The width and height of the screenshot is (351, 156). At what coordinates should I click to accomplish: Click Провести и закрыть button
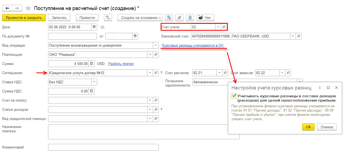pos(24,18)
